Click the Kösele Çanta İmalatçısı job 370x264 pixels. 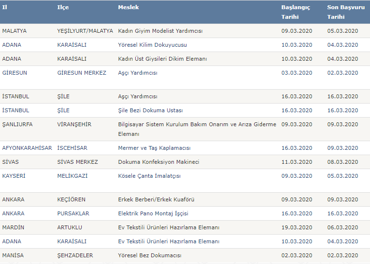click(x=149, y=176)
